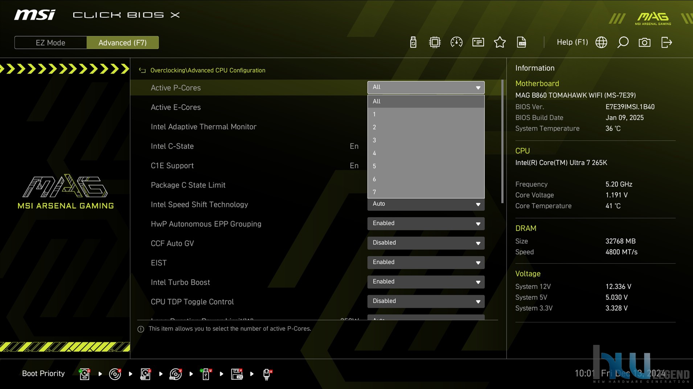Select HwP Autonomous EPP Grouping label

tap(206, 224)
